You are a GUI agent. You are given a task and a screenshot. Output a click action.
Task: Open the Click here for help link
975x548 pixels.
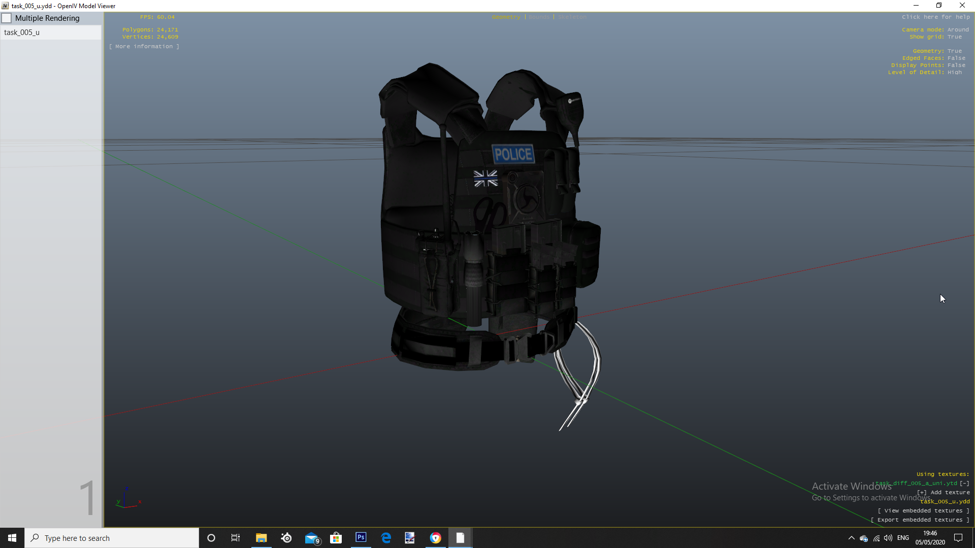[x=935, y=17]
